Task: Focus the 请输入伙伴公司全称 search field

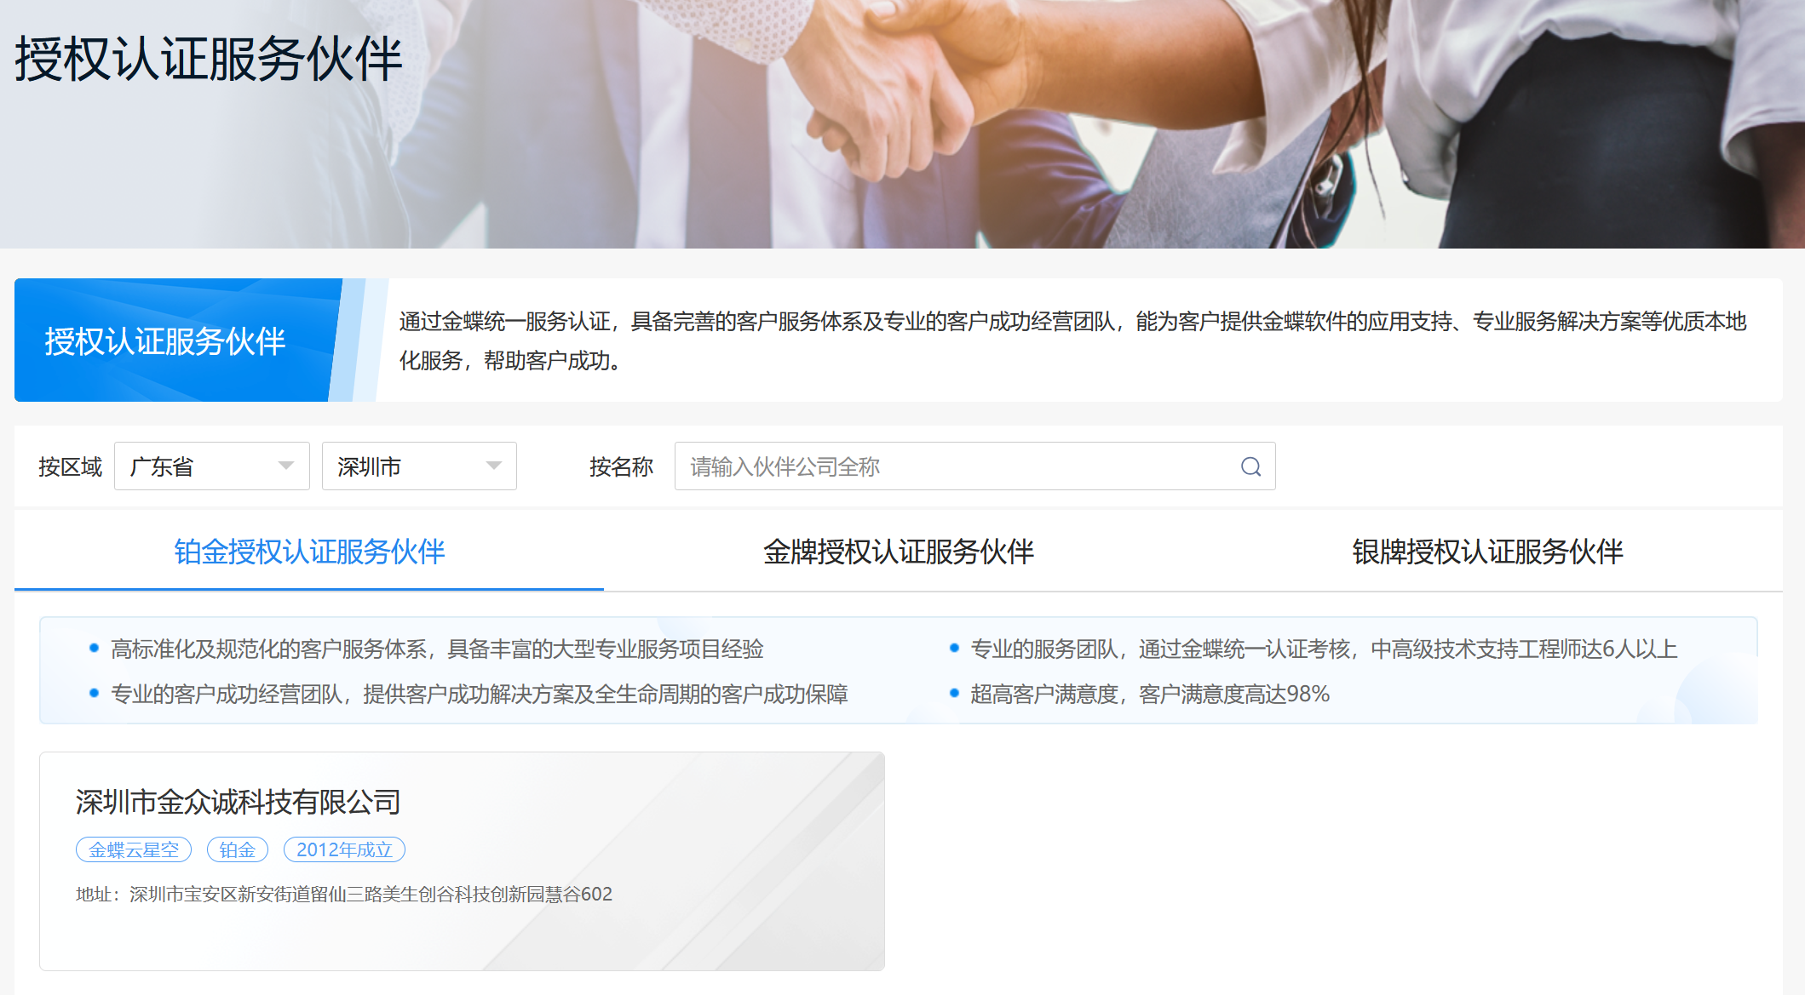Action: click(974, 466)
